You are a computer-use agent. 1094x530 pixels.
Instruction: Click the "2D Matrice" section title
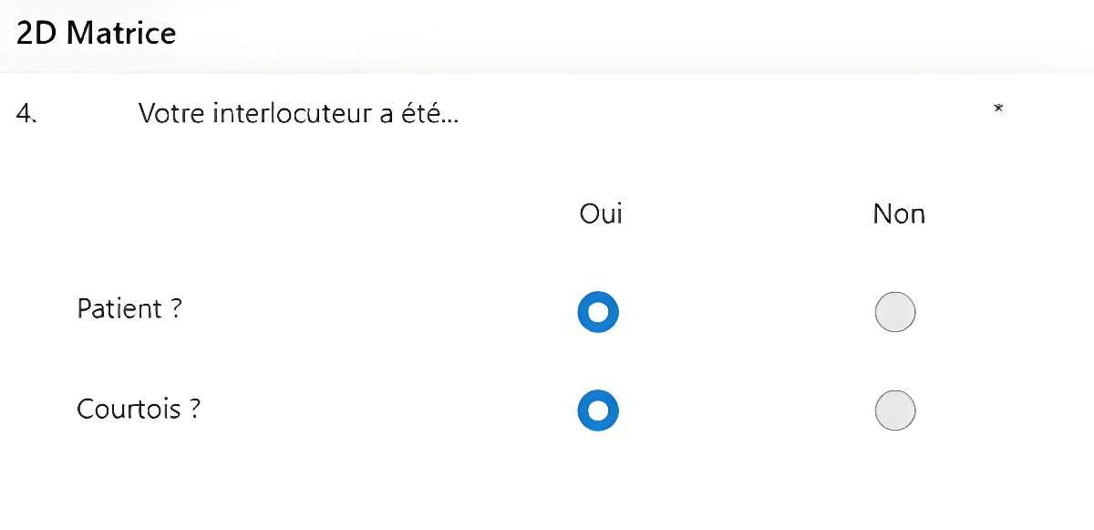coord(96,34)
